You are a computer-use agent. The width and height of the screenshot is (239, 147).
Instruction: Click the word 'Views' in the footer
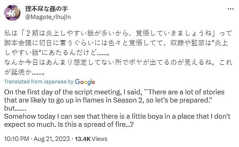tap(100, 139)
